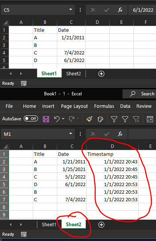Screen dimensions: 156x241
Task: Click the macro recording icon in lower status bar
Action: click(x=24, y=235)
